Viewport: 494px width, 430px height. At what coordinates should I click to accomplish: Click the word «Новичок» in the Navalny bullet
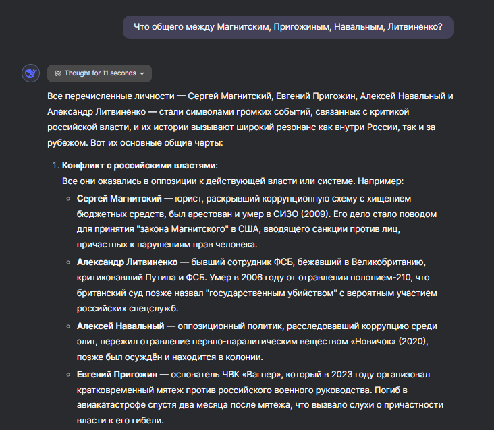coord(370,342)
